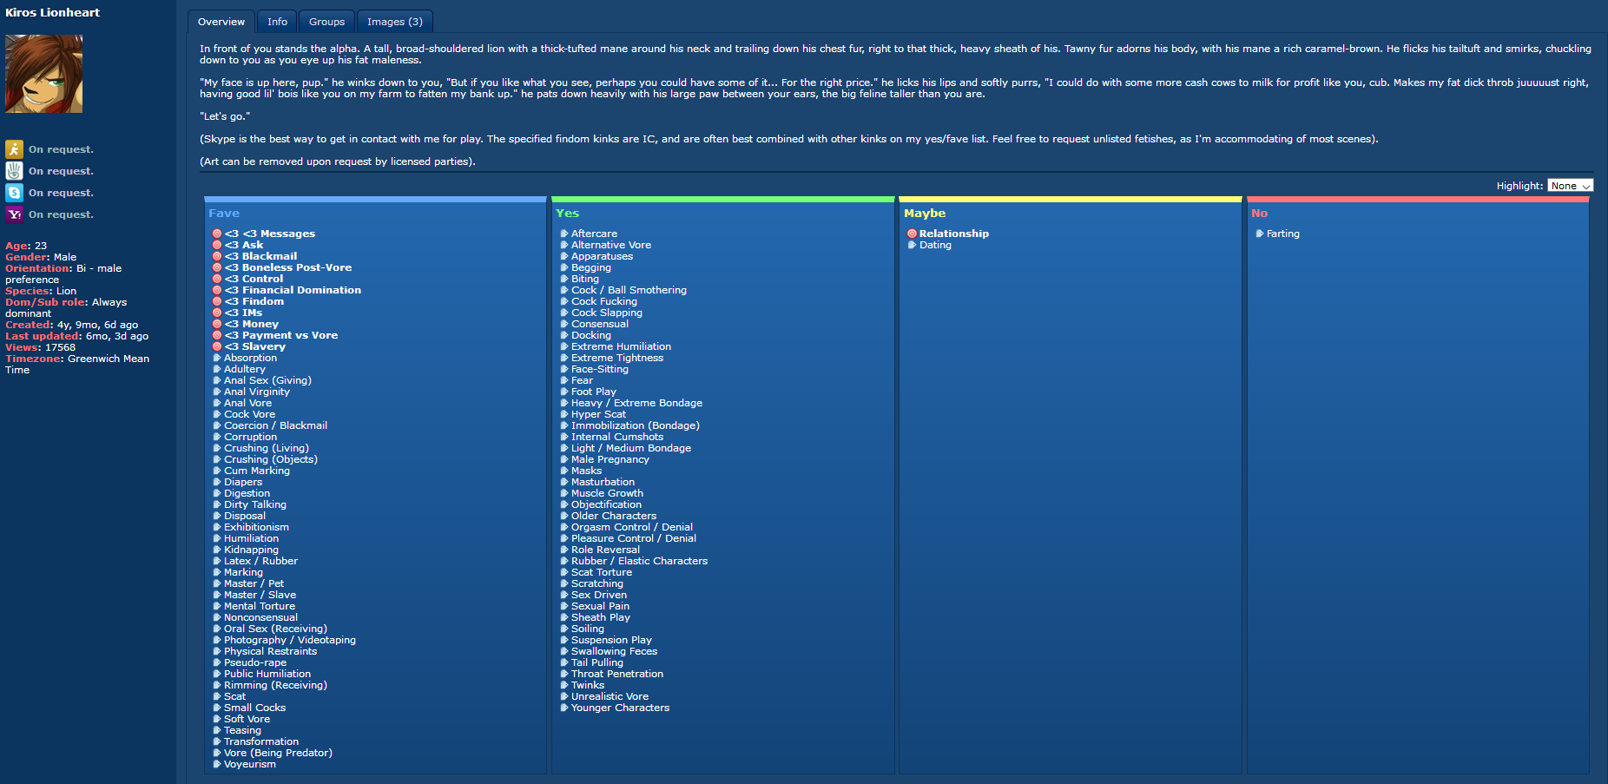This screenshot has width=1608, height=784.
Task: Click the arrow bullet beside Fear
Action: tap(564, 380)
